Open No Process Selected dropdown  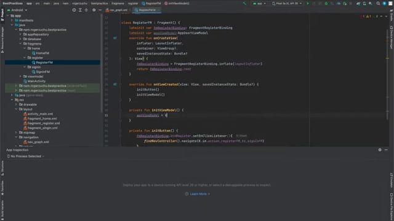point(26,156)
